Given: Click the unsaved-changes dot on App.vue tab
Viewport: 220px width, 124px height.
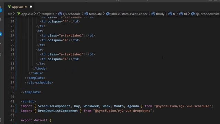Looking at the screenshot, I should (x=31, y=7).
